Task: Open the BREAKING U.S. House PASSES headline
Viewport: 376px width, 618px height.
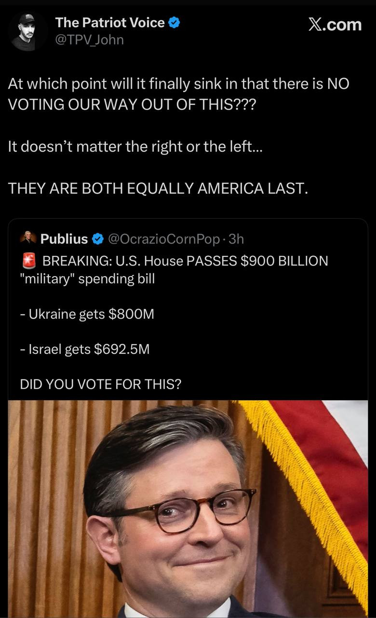Action: pyautogui.click(x=174, y=270)
